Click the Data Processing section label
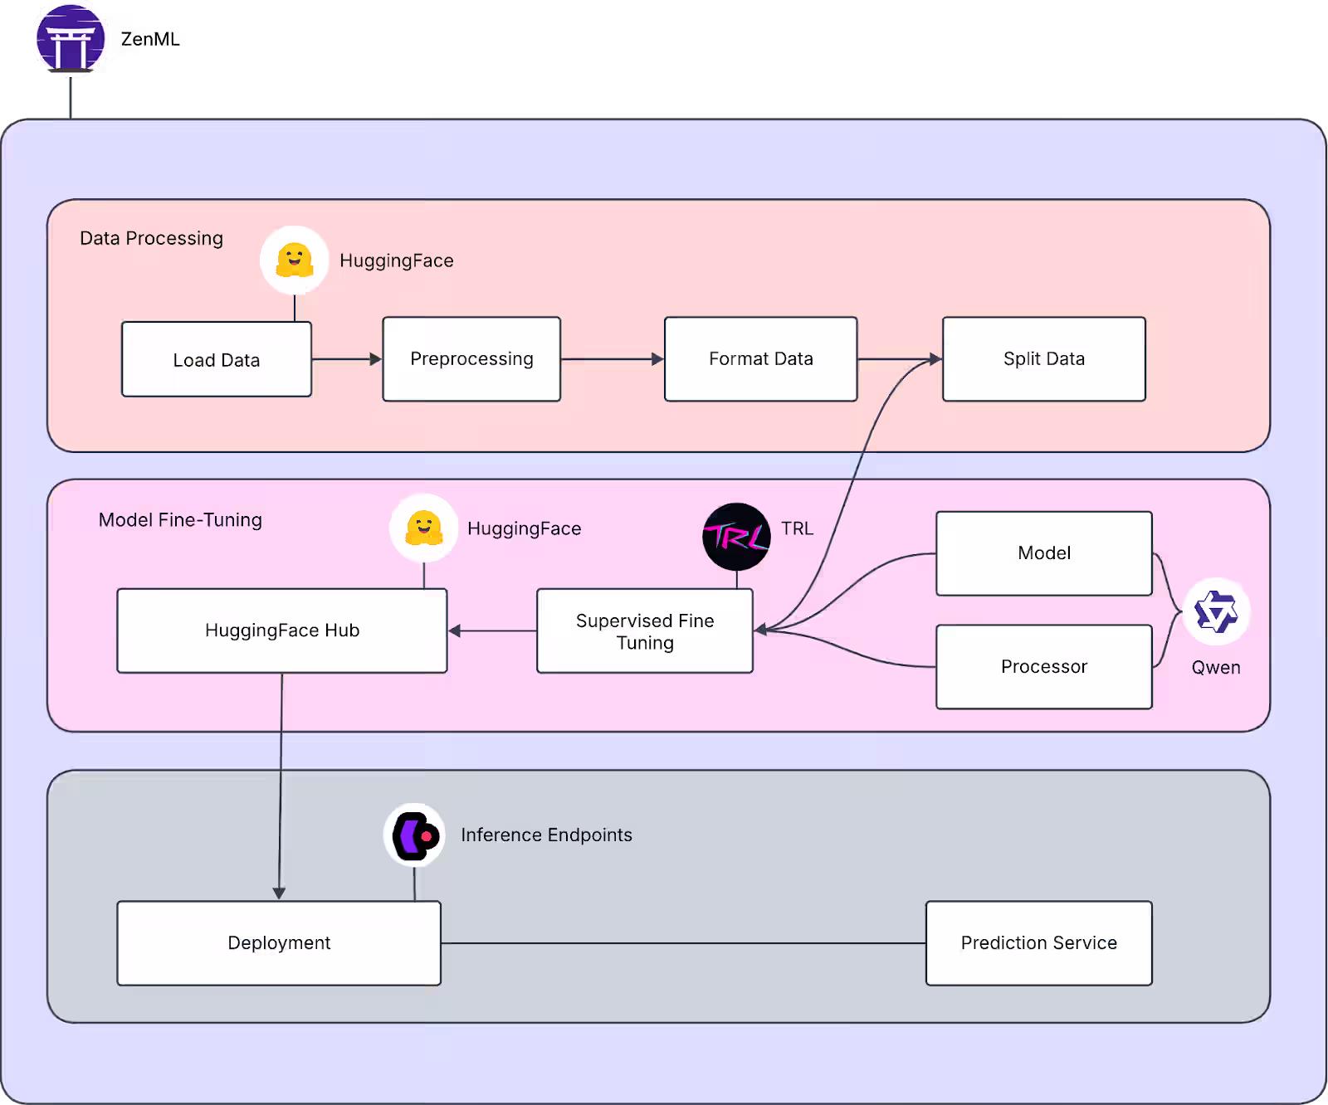Image resolution: width=1328 pixels, height=1105 pixels. tap(150, 238)
